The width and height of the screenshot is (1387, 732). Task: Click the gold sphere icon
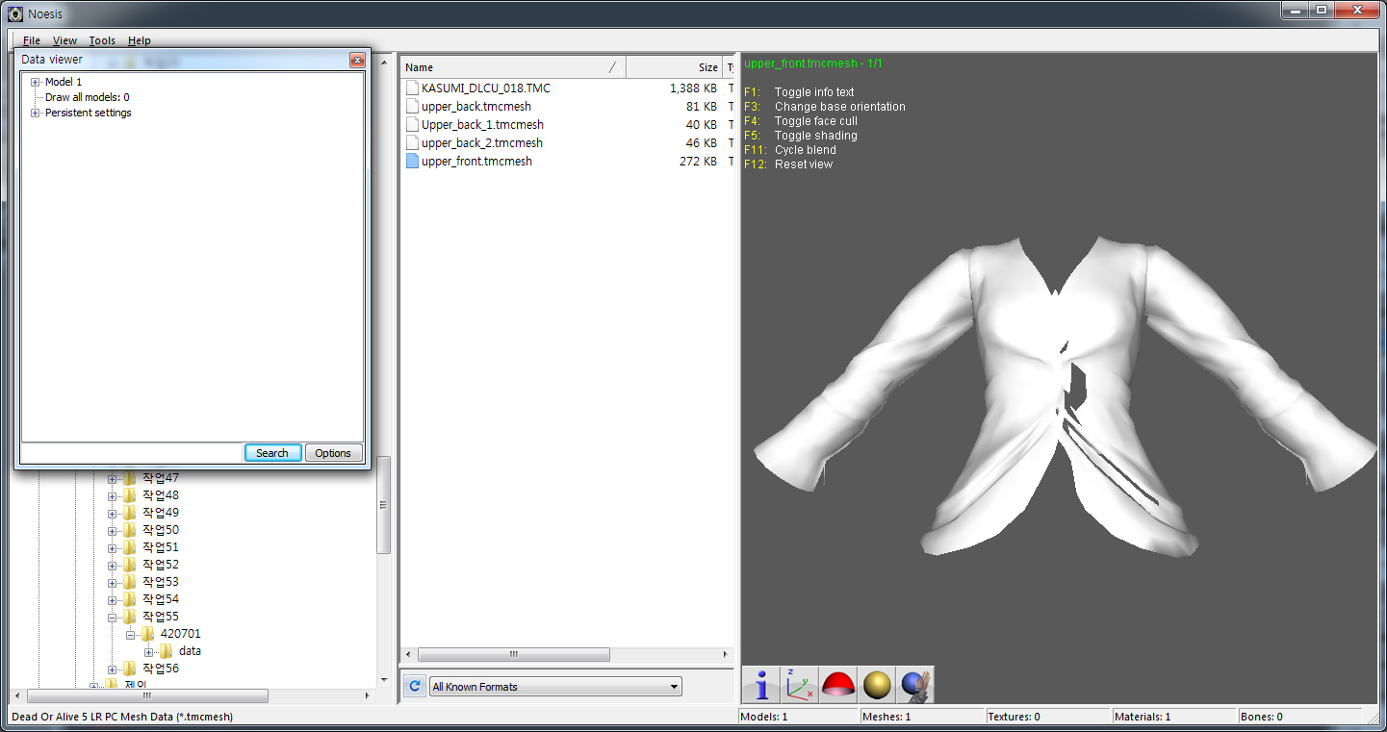point(876,685)
